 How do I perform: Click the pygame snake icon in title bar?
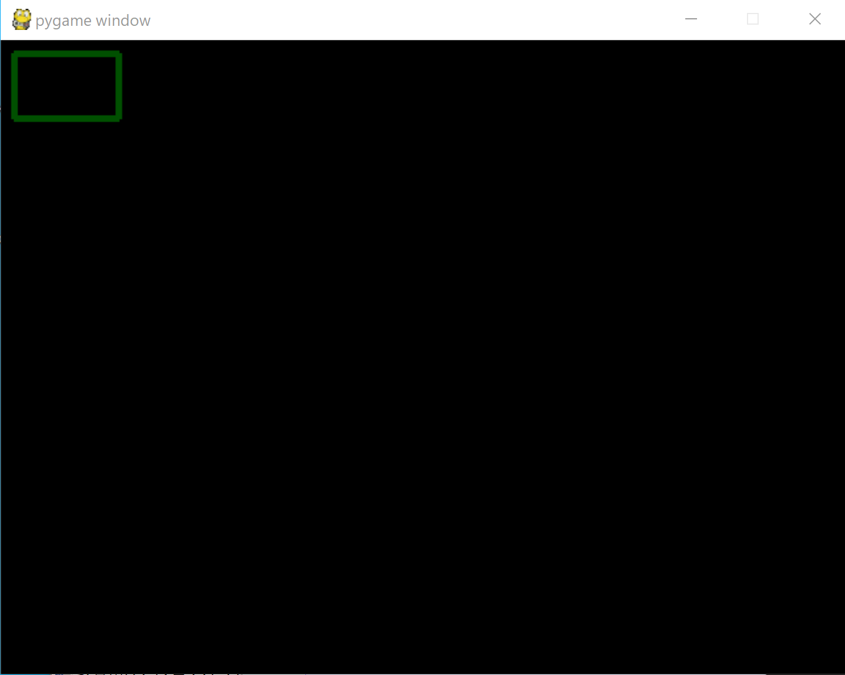pyautogui.click(x=22, y=19)
